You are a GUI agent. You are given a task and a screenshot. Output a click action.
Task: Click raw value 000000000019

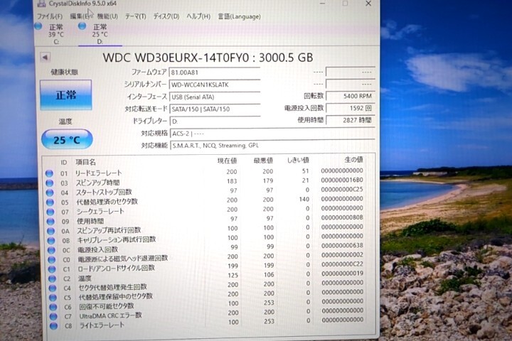343,274
